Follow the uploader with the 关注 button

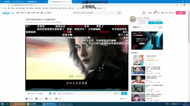click(155, 23)
